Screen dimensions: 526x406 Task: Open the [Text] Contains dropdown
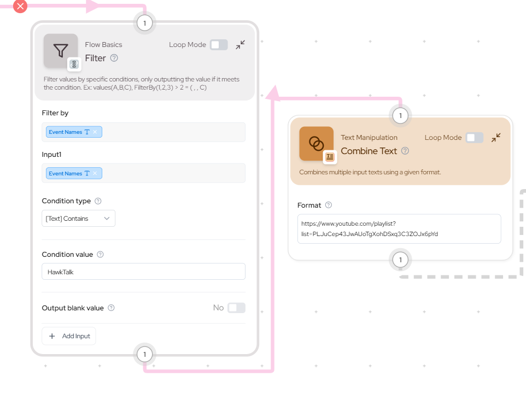[79, 218]
